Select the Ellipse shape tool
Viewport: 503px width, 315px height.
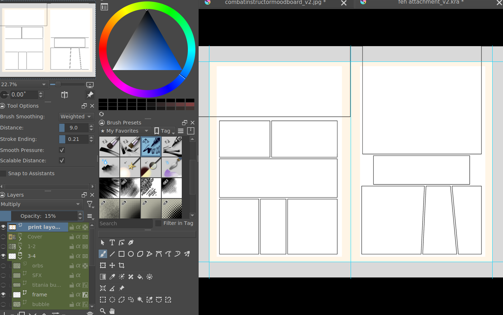[x=131, y=254]
